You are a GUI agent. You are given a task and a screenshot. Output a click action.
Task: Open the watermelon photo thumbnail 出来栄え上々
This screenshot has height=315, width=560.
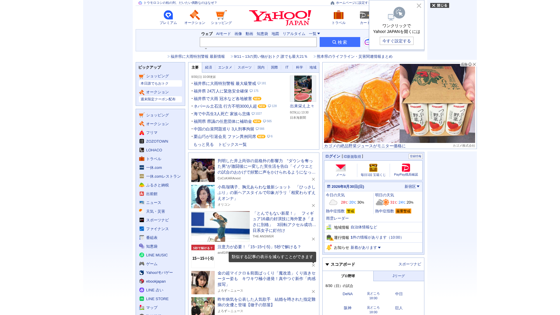(x=303, y=89)
